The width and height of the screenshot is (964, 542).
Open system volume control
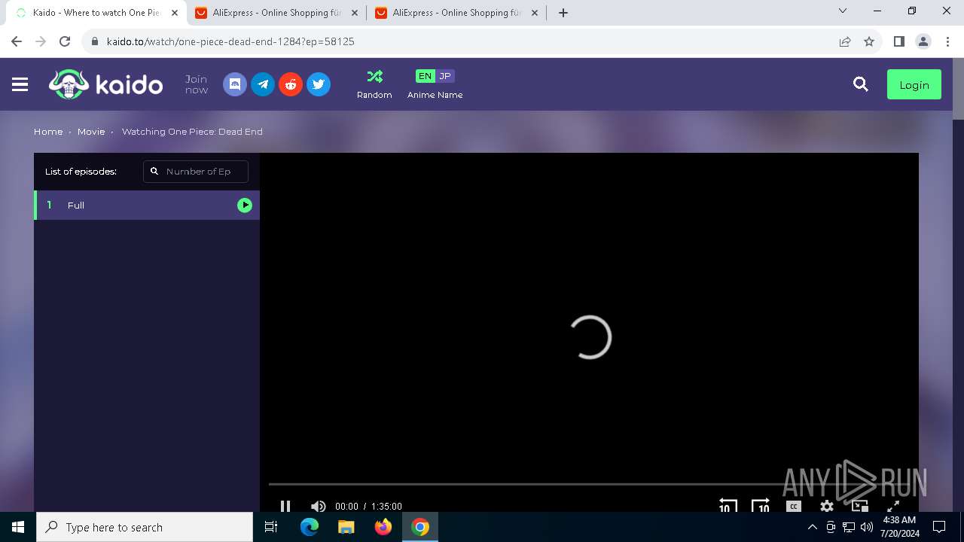pyautogui.click(x=866, y=527)
